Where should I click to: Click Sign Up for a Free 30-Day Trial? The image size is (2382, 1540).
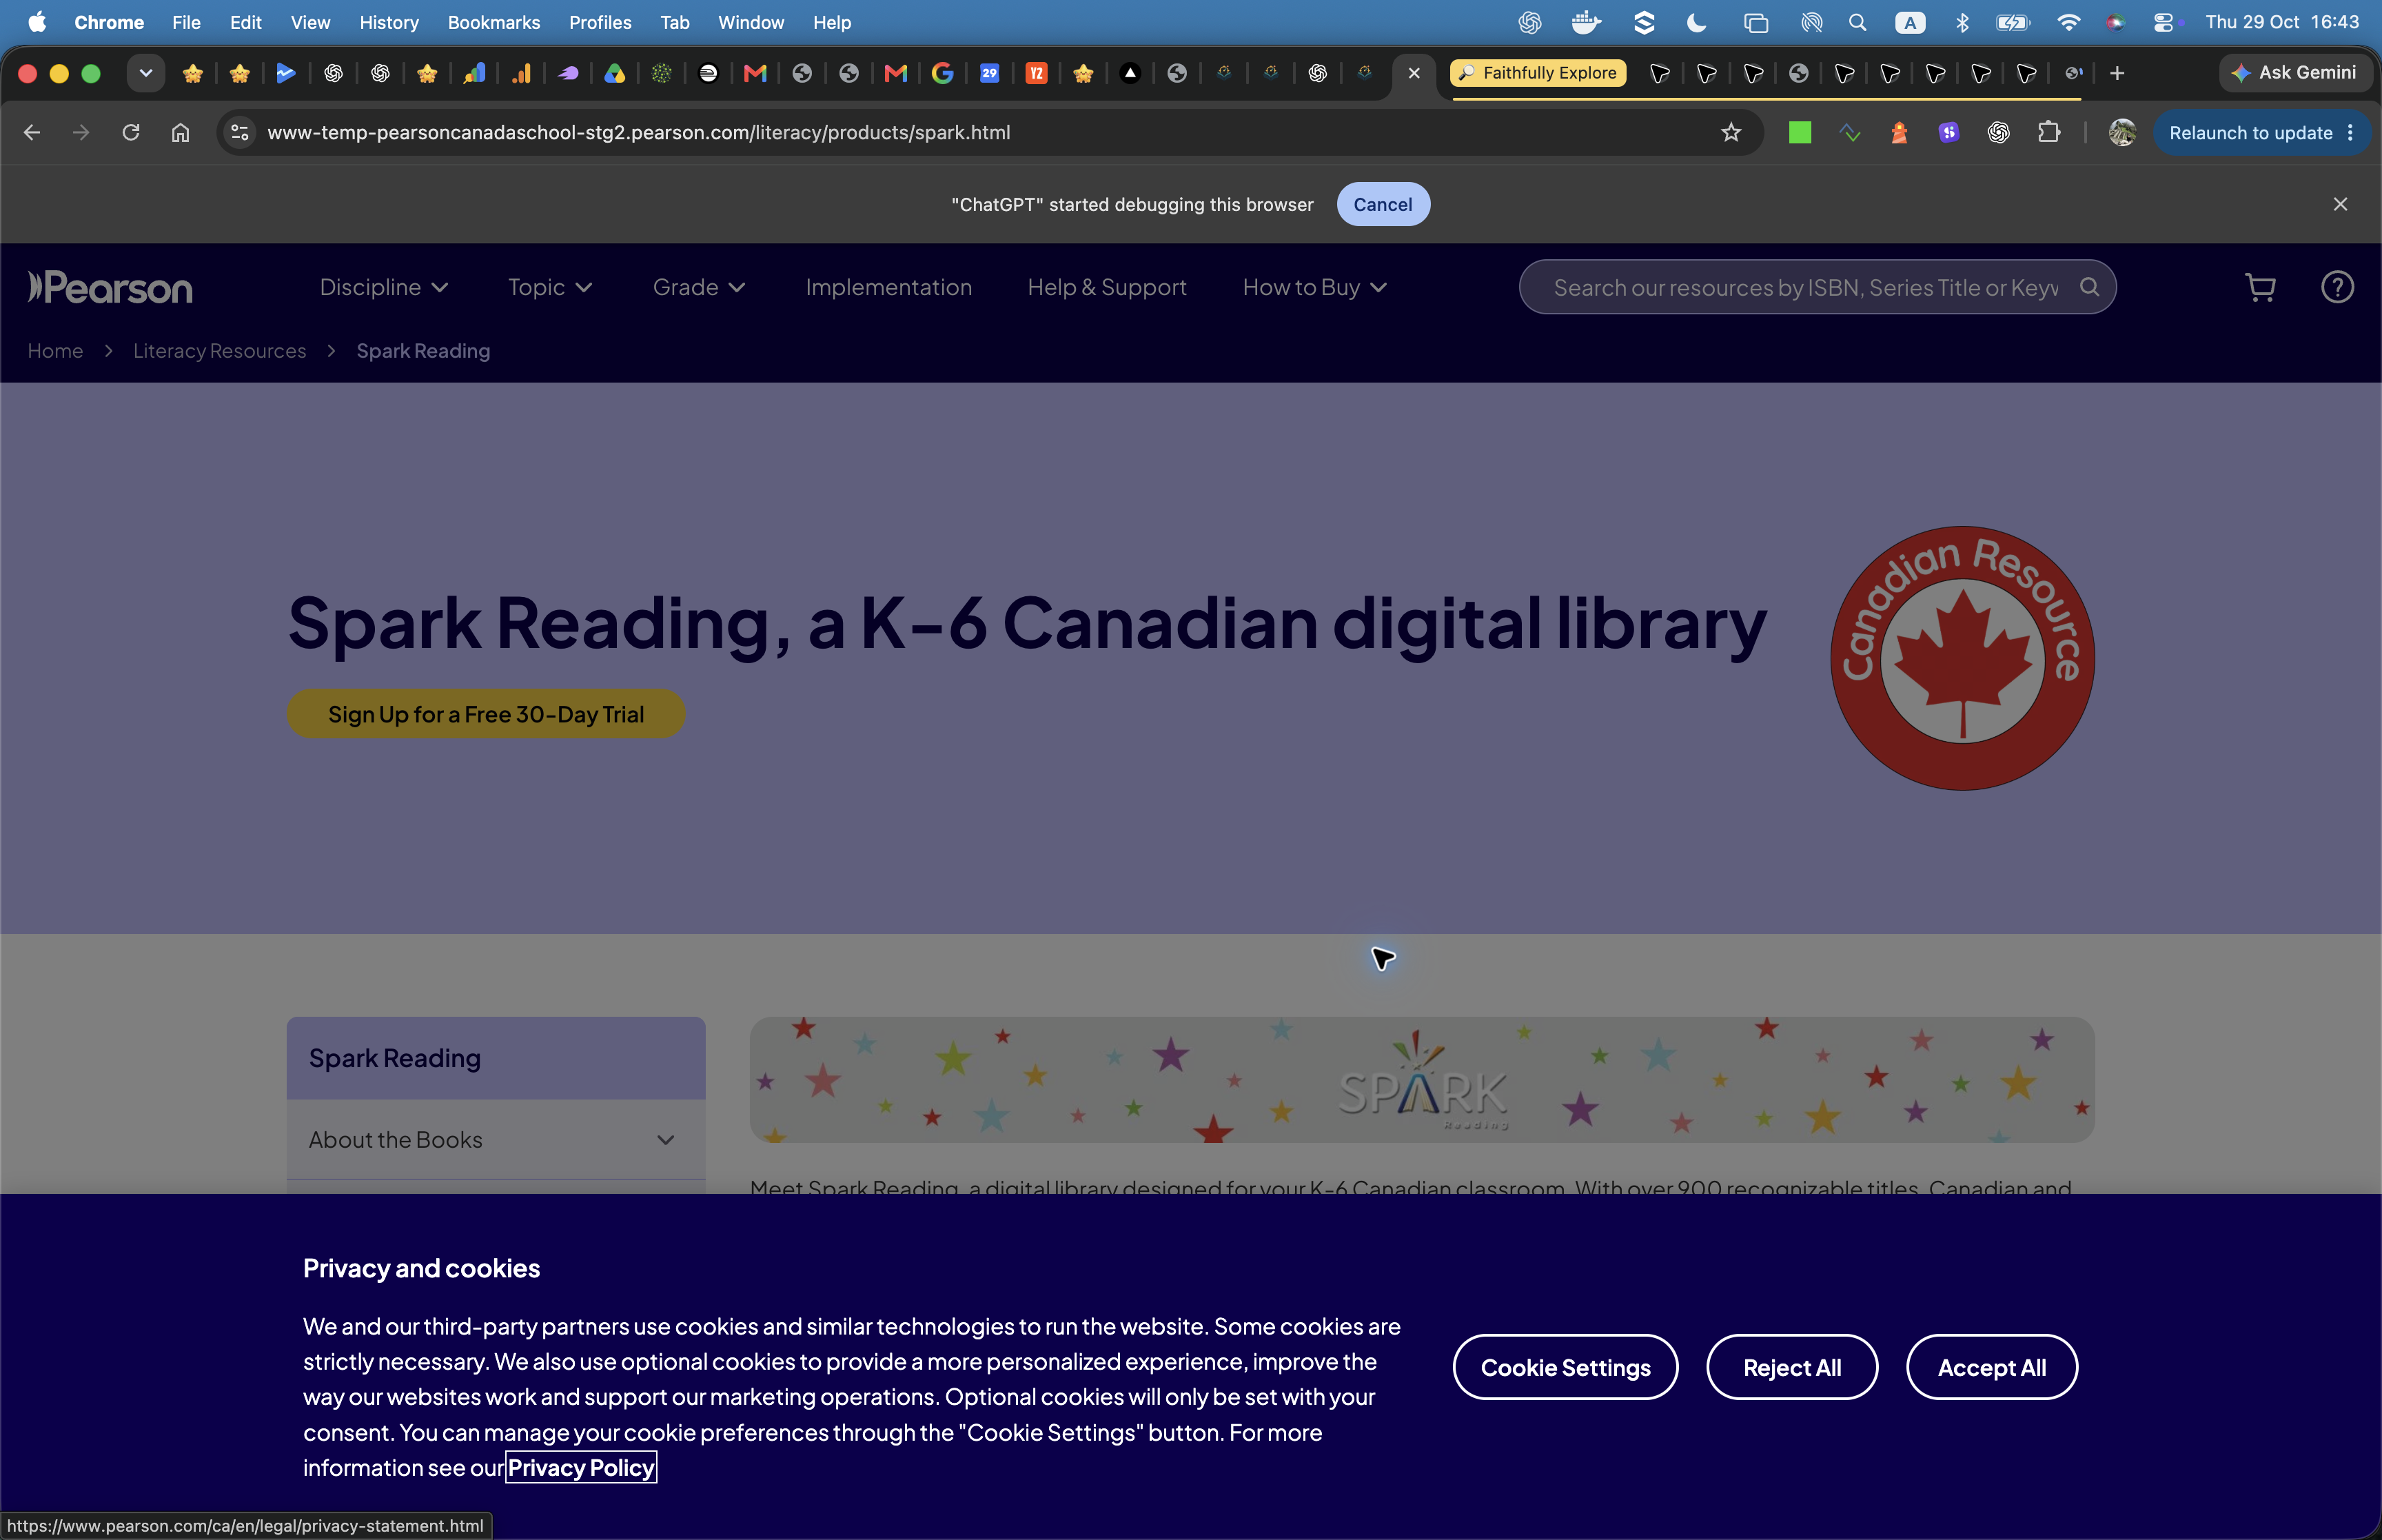pyautogui.click(x=486, y=714)
